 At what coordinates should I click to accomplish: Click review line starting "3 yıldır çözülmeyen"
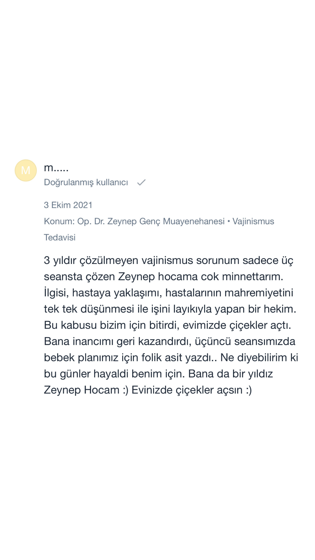coord(168,260)
